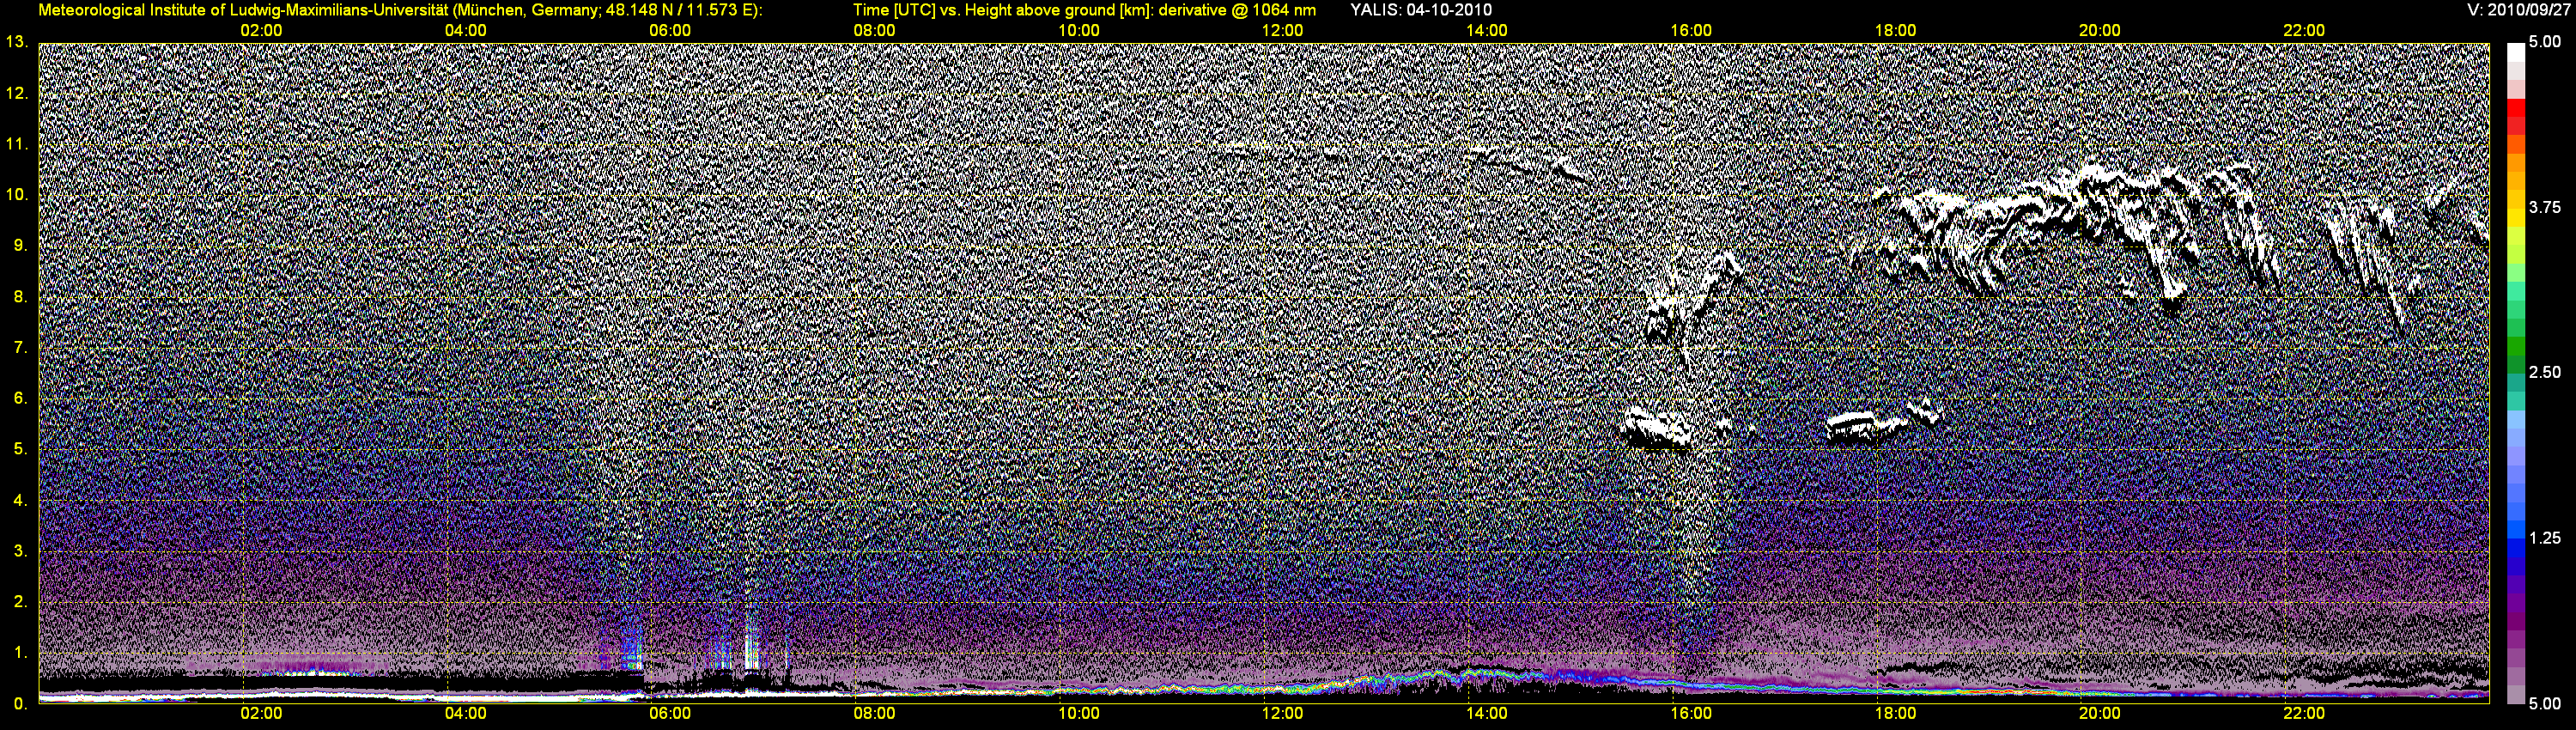Click '12:00' on the bottom time axis

(1283, 714)
